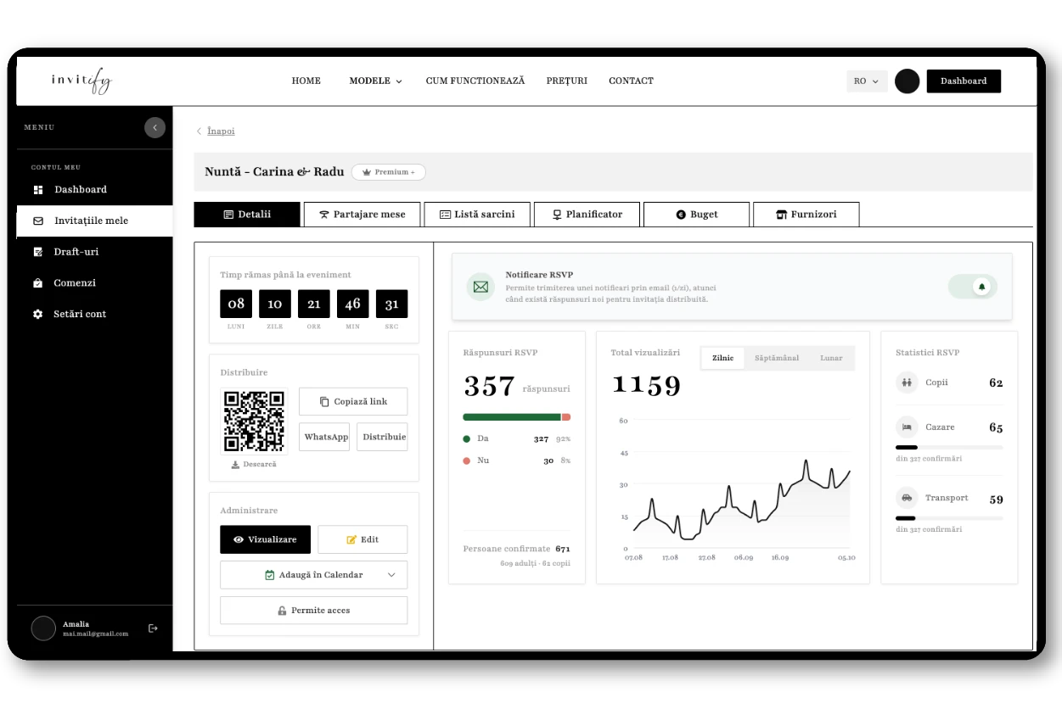Click the Distribuie button
This screenshot has width=1062, height=709.
coord(382,437)
